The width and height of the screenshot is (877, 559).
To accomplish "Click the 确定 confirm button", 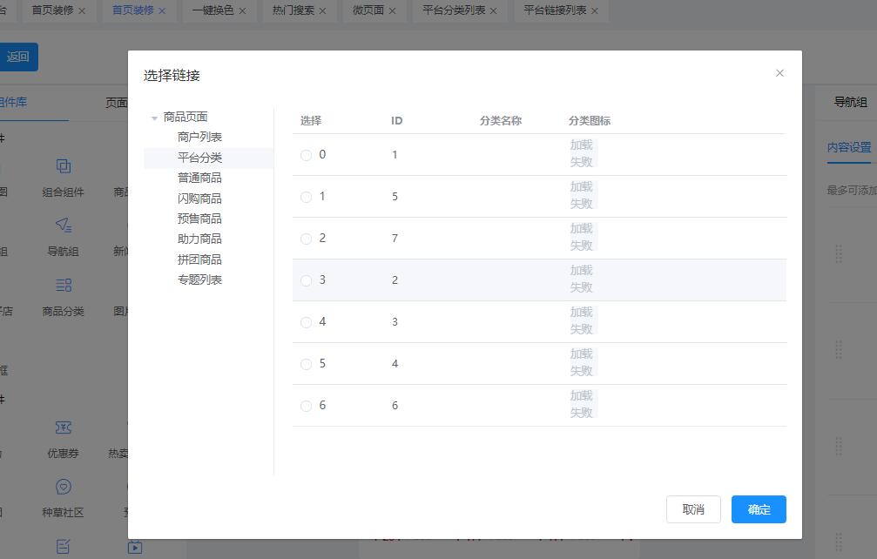I will click(759, 509).
